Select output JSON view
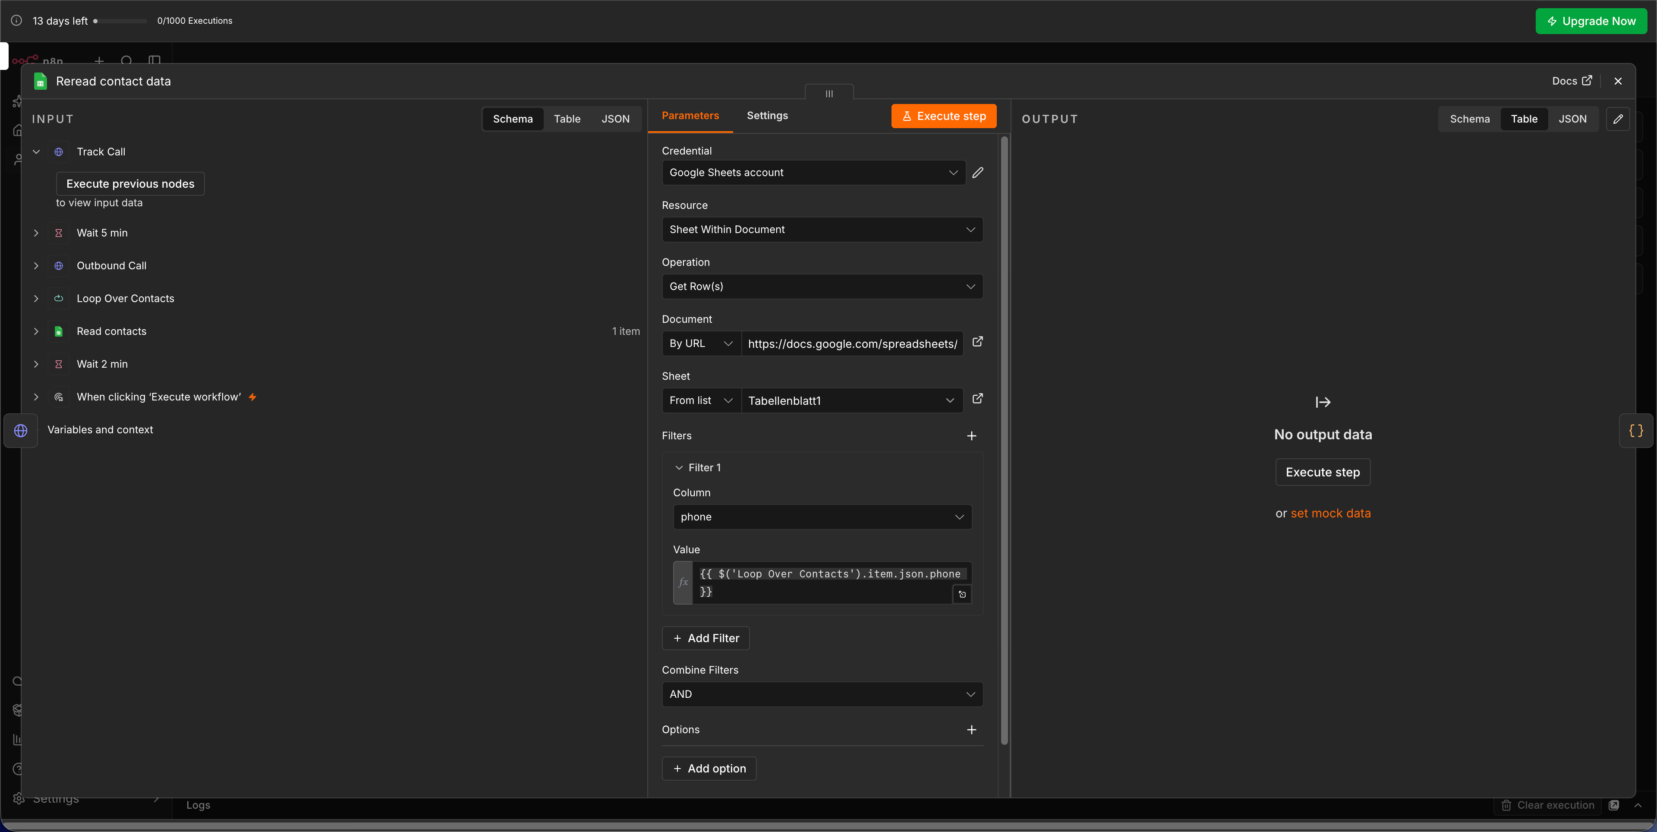The height and width of the screenshot is (832, 1657). [x=1572, y=119]
